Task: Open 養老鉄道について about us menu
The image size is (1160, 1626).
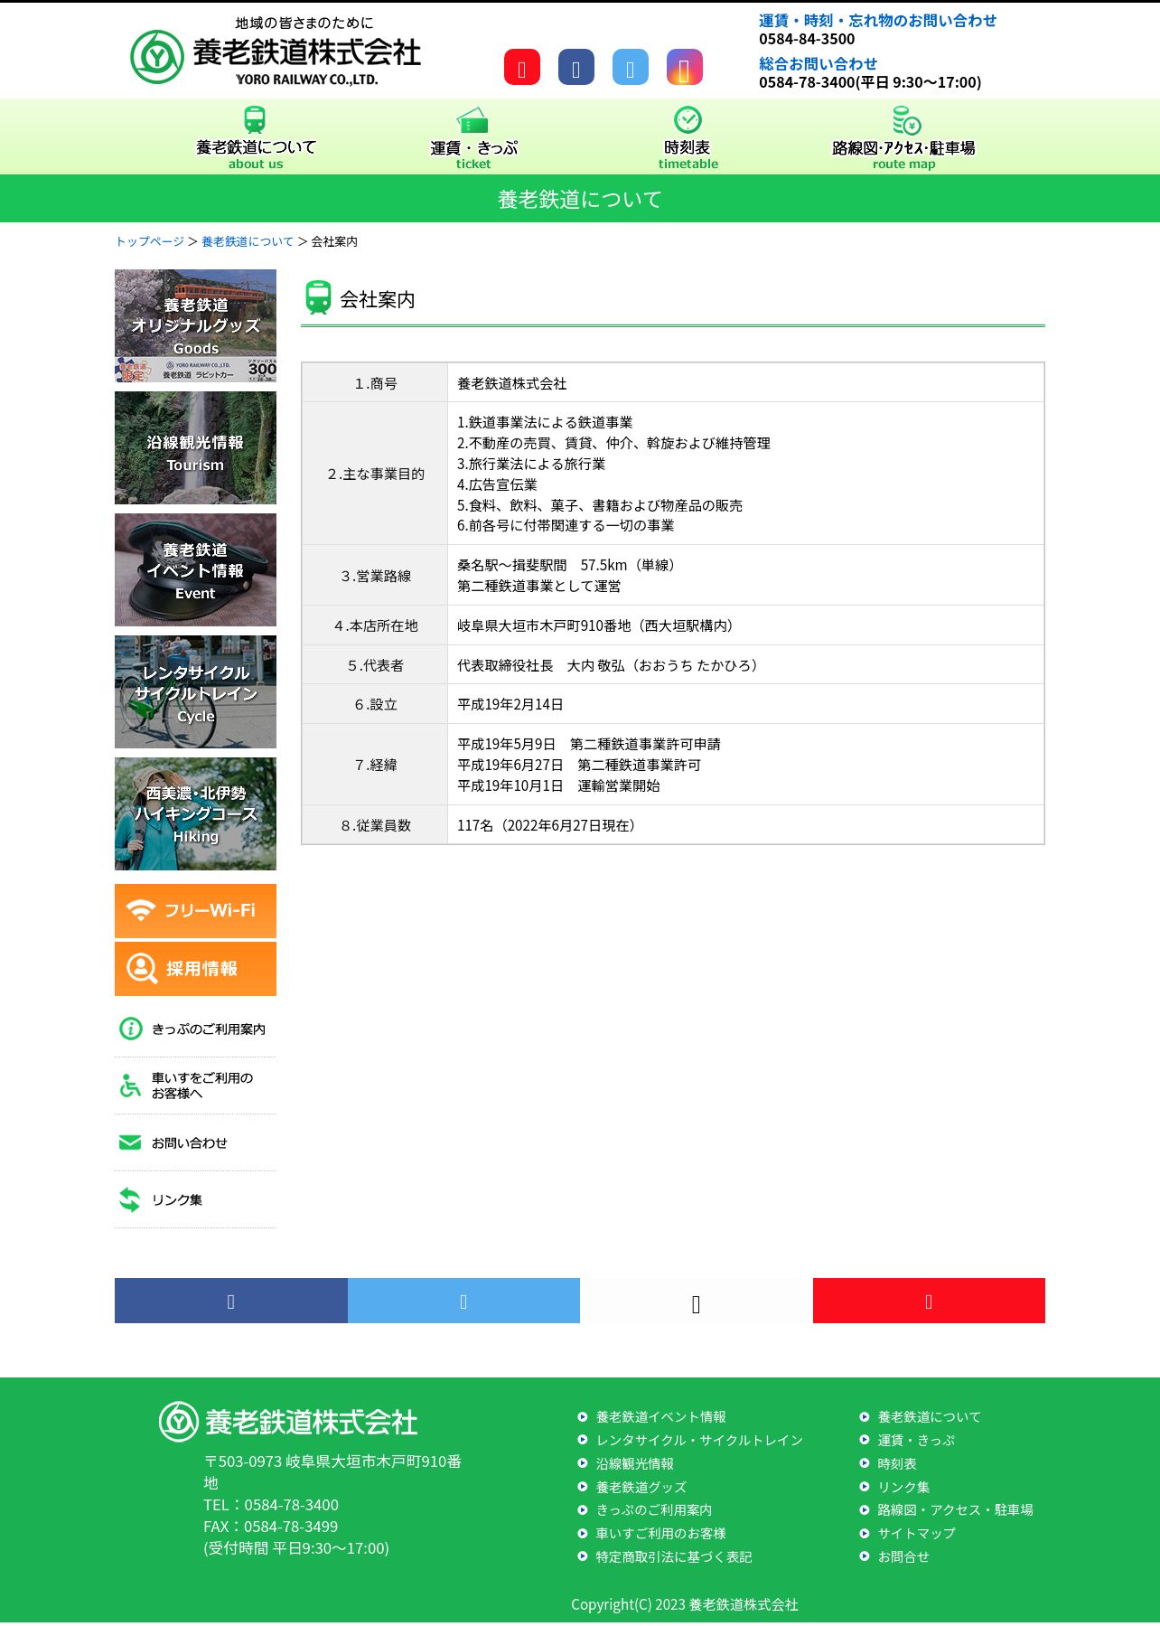Action: [256, 136]
